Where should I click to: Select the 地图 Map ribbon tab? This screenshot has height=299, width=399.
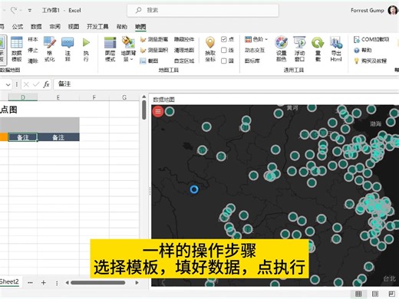point(140,27)
